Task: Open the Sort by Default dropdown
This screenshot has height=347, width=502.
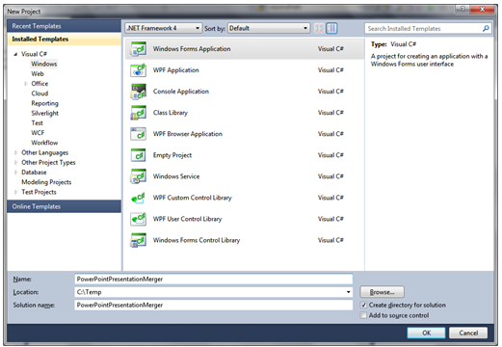Action: 269,28
